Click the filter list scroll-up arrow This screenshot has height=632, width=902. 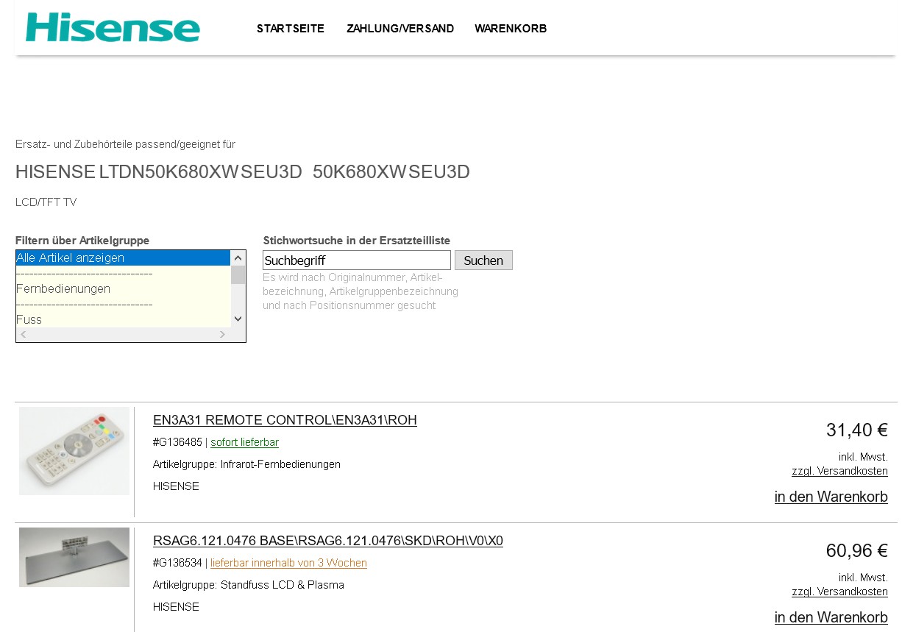coord(238,258)
